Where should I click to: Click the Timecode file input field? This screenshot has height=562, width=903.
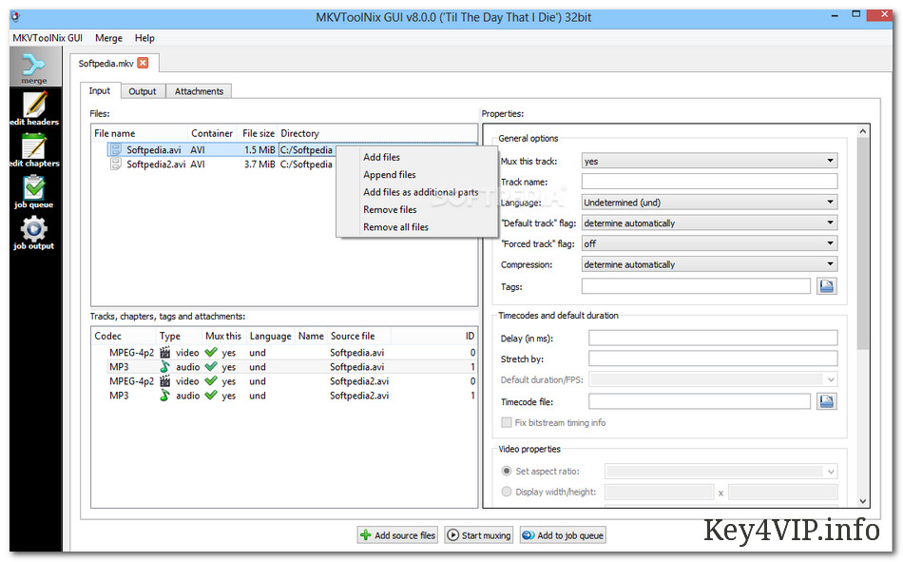(700, 401)
